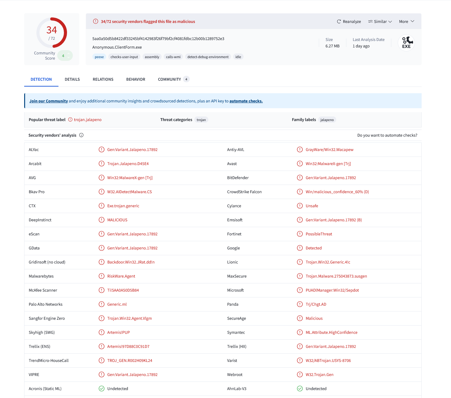Follow the Join our Community link
Screen dimensions: 451x398
coord(49,101)
